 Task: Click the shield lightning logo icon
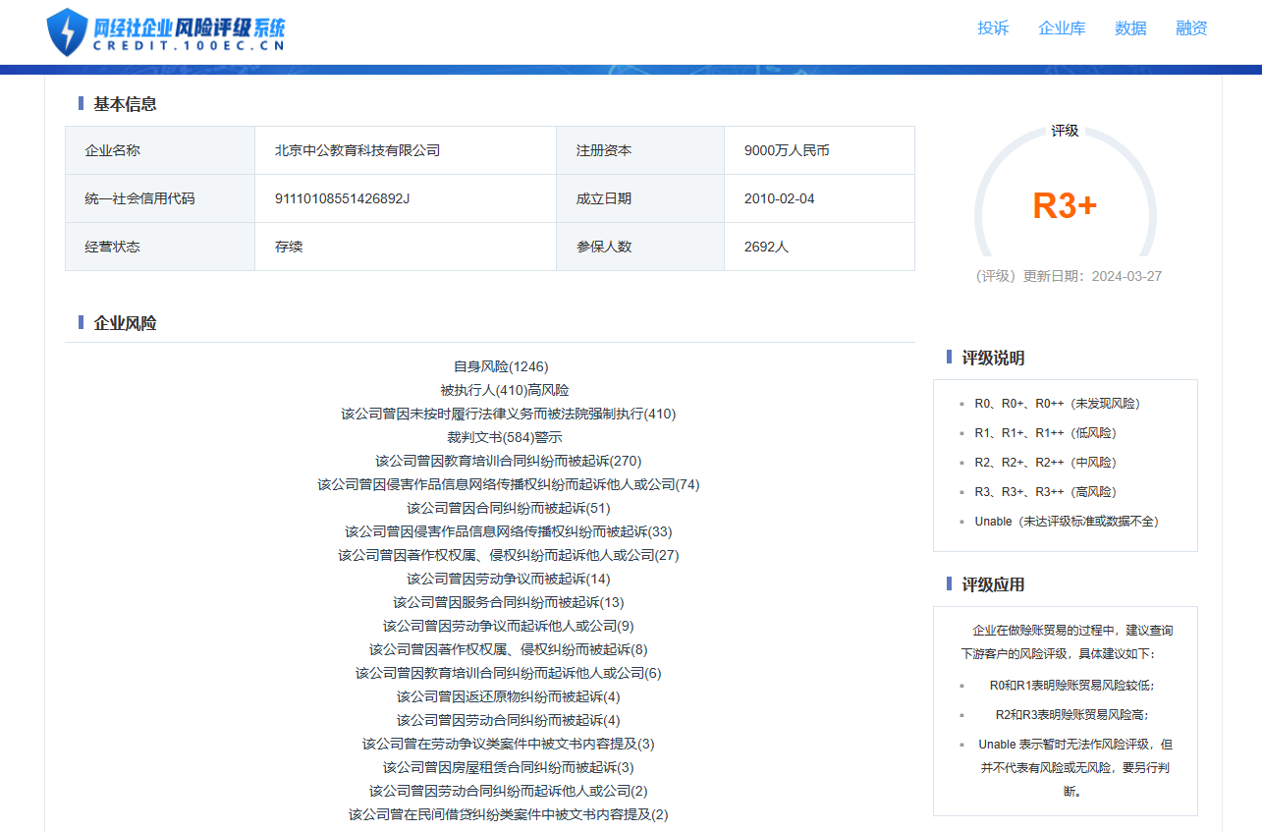pos(67,32)
